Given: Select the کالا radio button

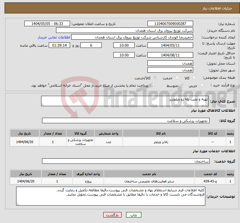Looking at the screenshot, I should pos(194,77).
